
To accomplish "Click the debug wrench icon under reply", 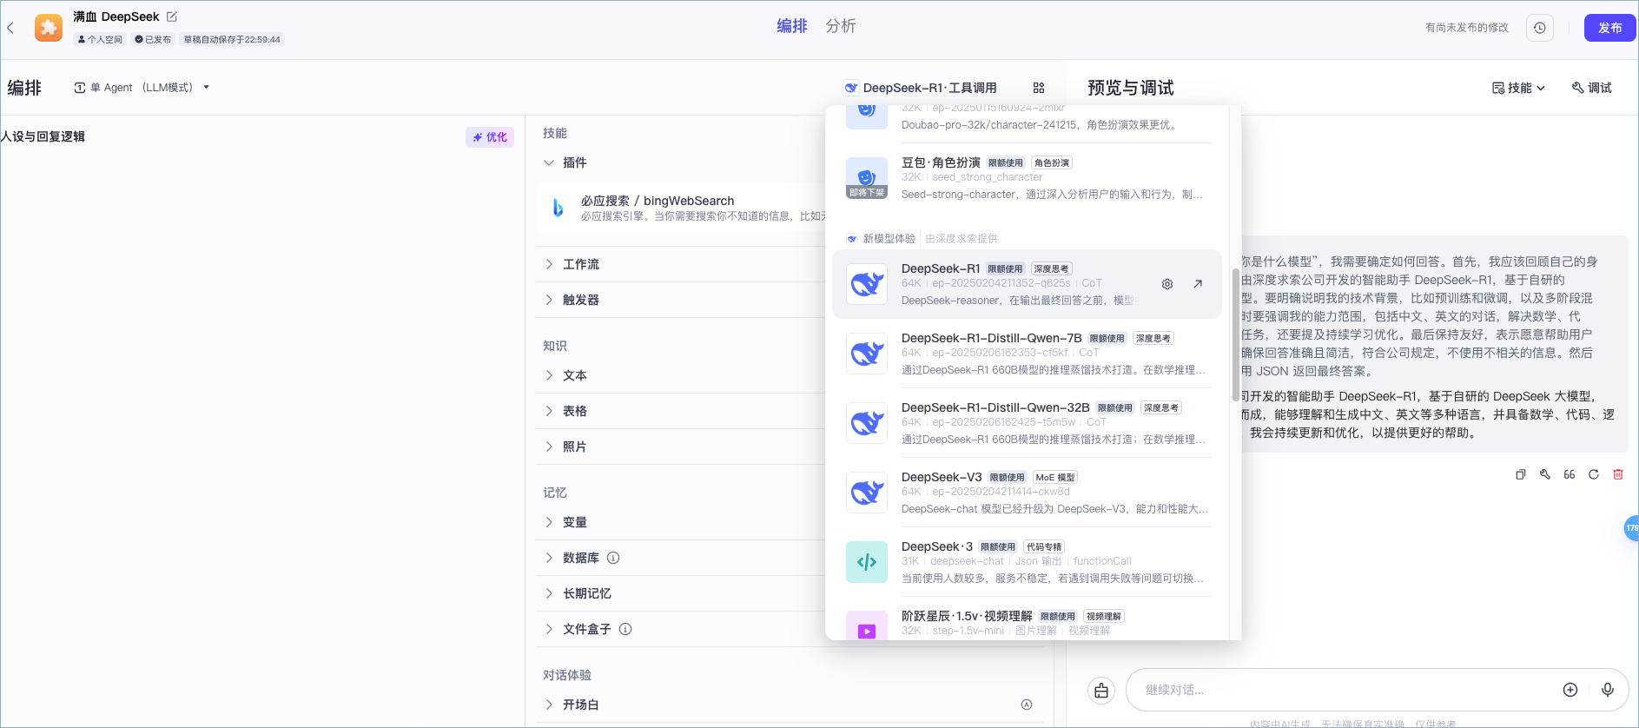I will click(x=1545, y=474).
